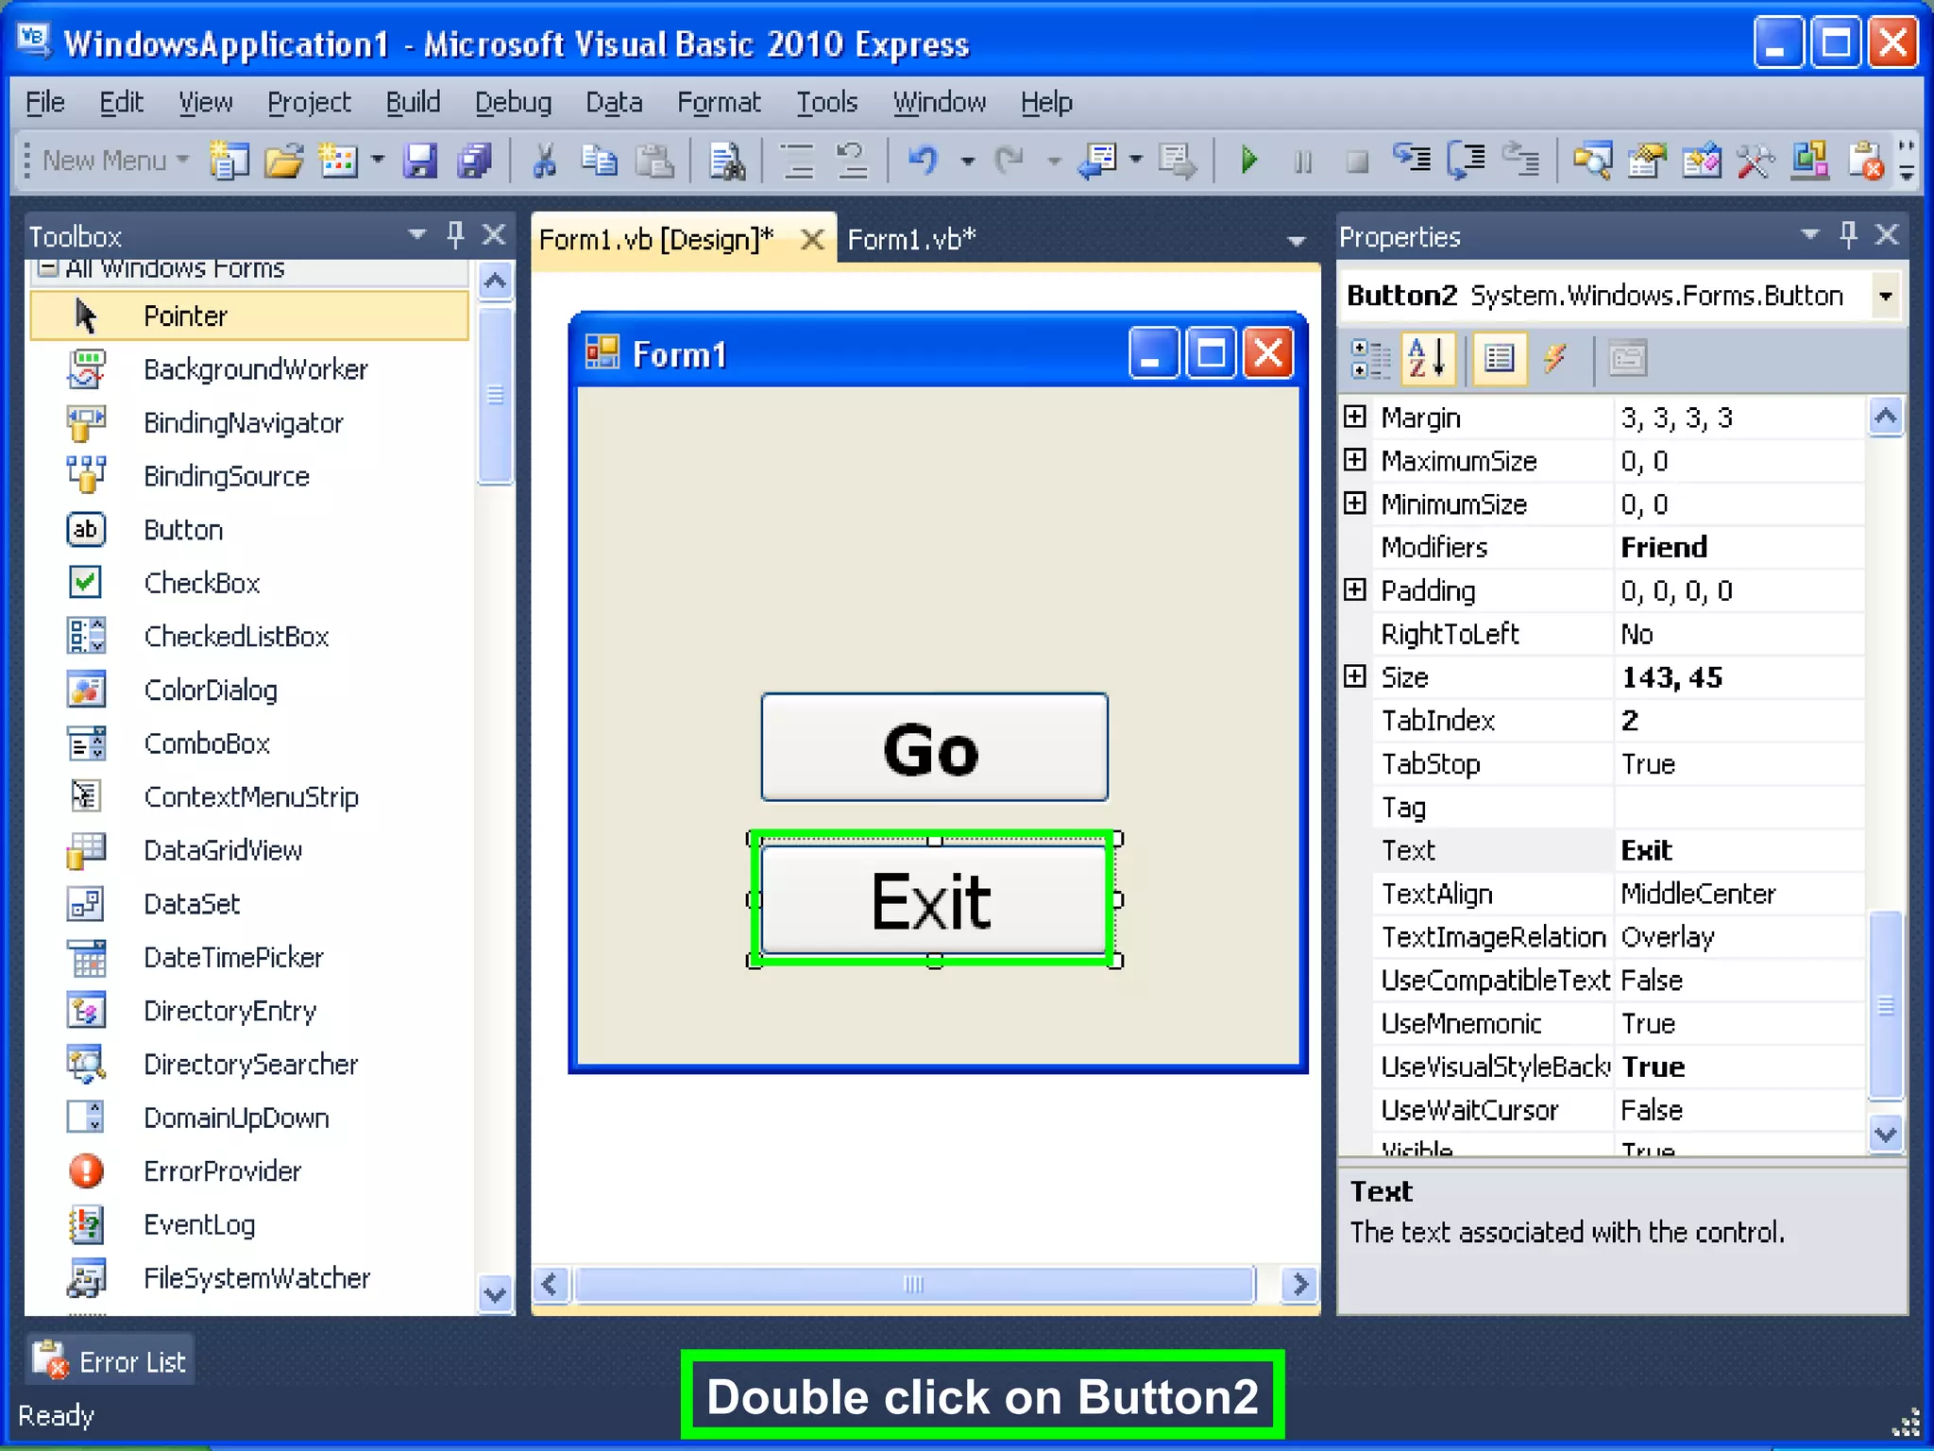This screenshot has width=1934, height=1451.
Task: Expand the MinimumSize property
Action: coord(1355,503)
